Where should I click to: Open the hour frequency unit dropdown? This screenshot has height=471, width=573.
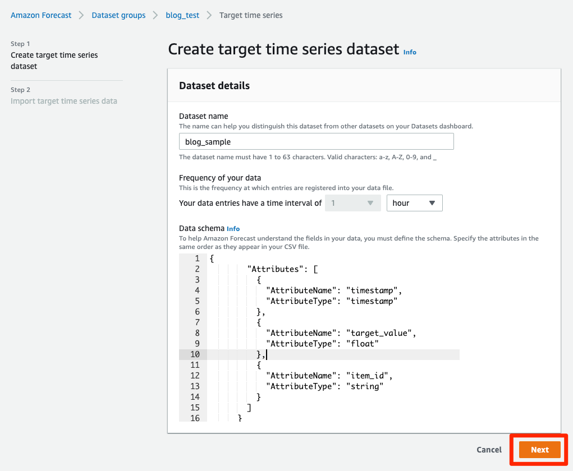pyautogui.click(x=414, y=203)
